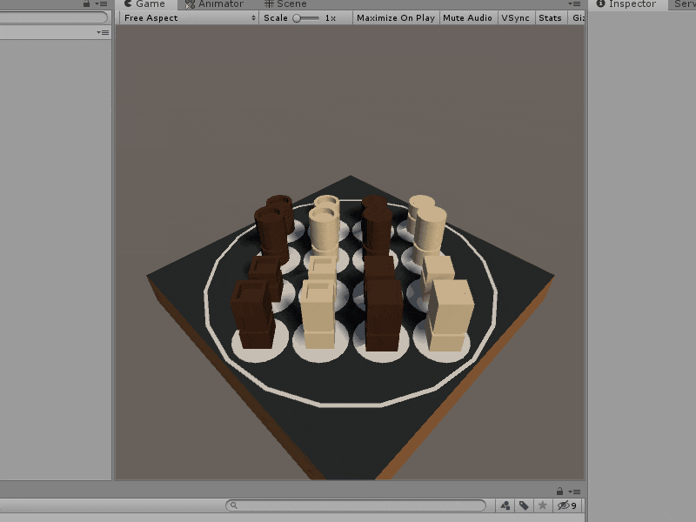The height and width of the screenshot is (522, 696).
Task: Toggle Maximize On Play
Action: tap(395, 17)
